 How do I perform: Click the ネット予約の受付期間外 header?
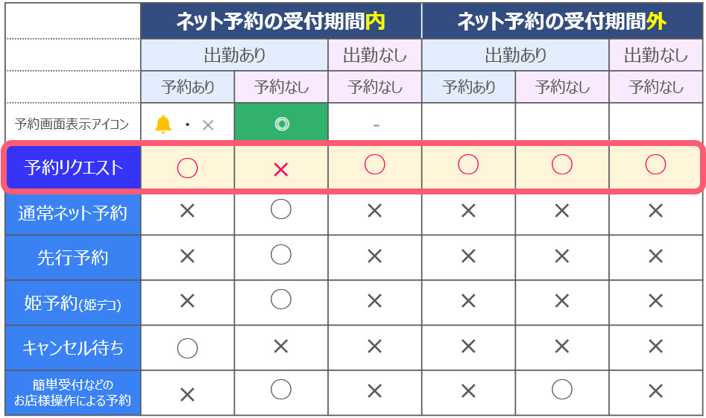[562, 21]
